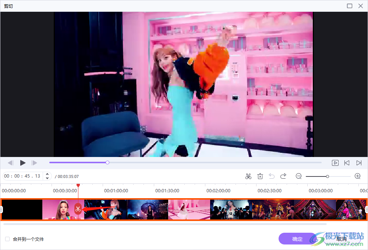The image size is (368, 250).
Task: Zoom out the timeline with minus icon
Action: tap(298, 176)
